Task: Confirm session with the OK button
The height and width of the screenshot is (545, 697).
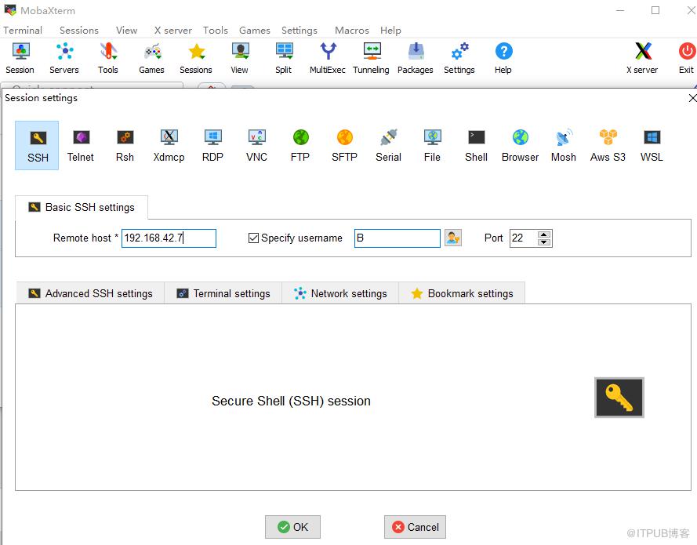Action: tap(292, 527)
